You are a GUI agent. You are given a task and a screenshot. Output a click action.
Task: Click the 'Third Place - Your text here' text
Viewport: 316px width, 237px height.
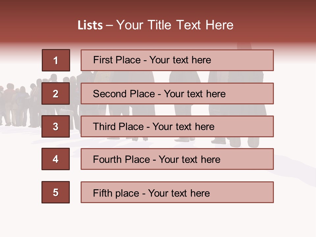(153, 127)
